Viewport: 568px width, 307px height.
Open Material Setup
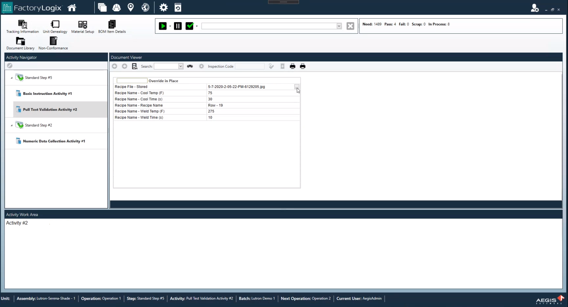(83, 26)
